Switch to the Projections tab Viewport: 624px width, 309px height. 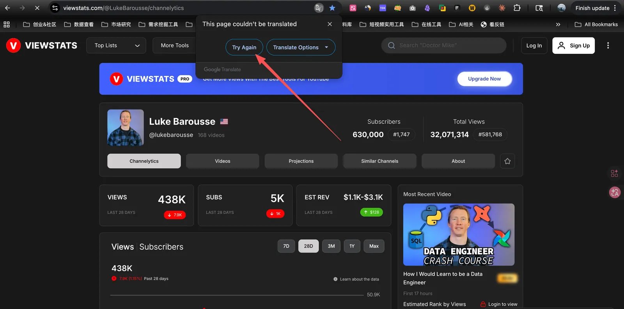[301, 161]
